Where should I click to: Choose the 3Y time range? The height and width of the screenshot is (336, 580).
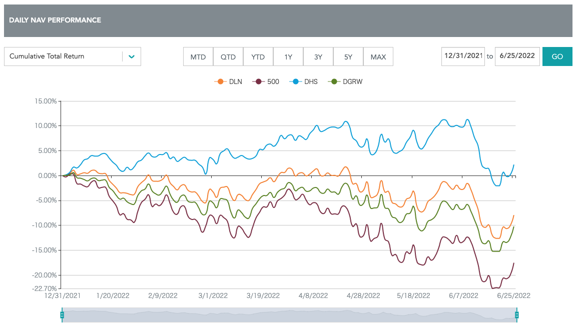click(x=318, y=56)
